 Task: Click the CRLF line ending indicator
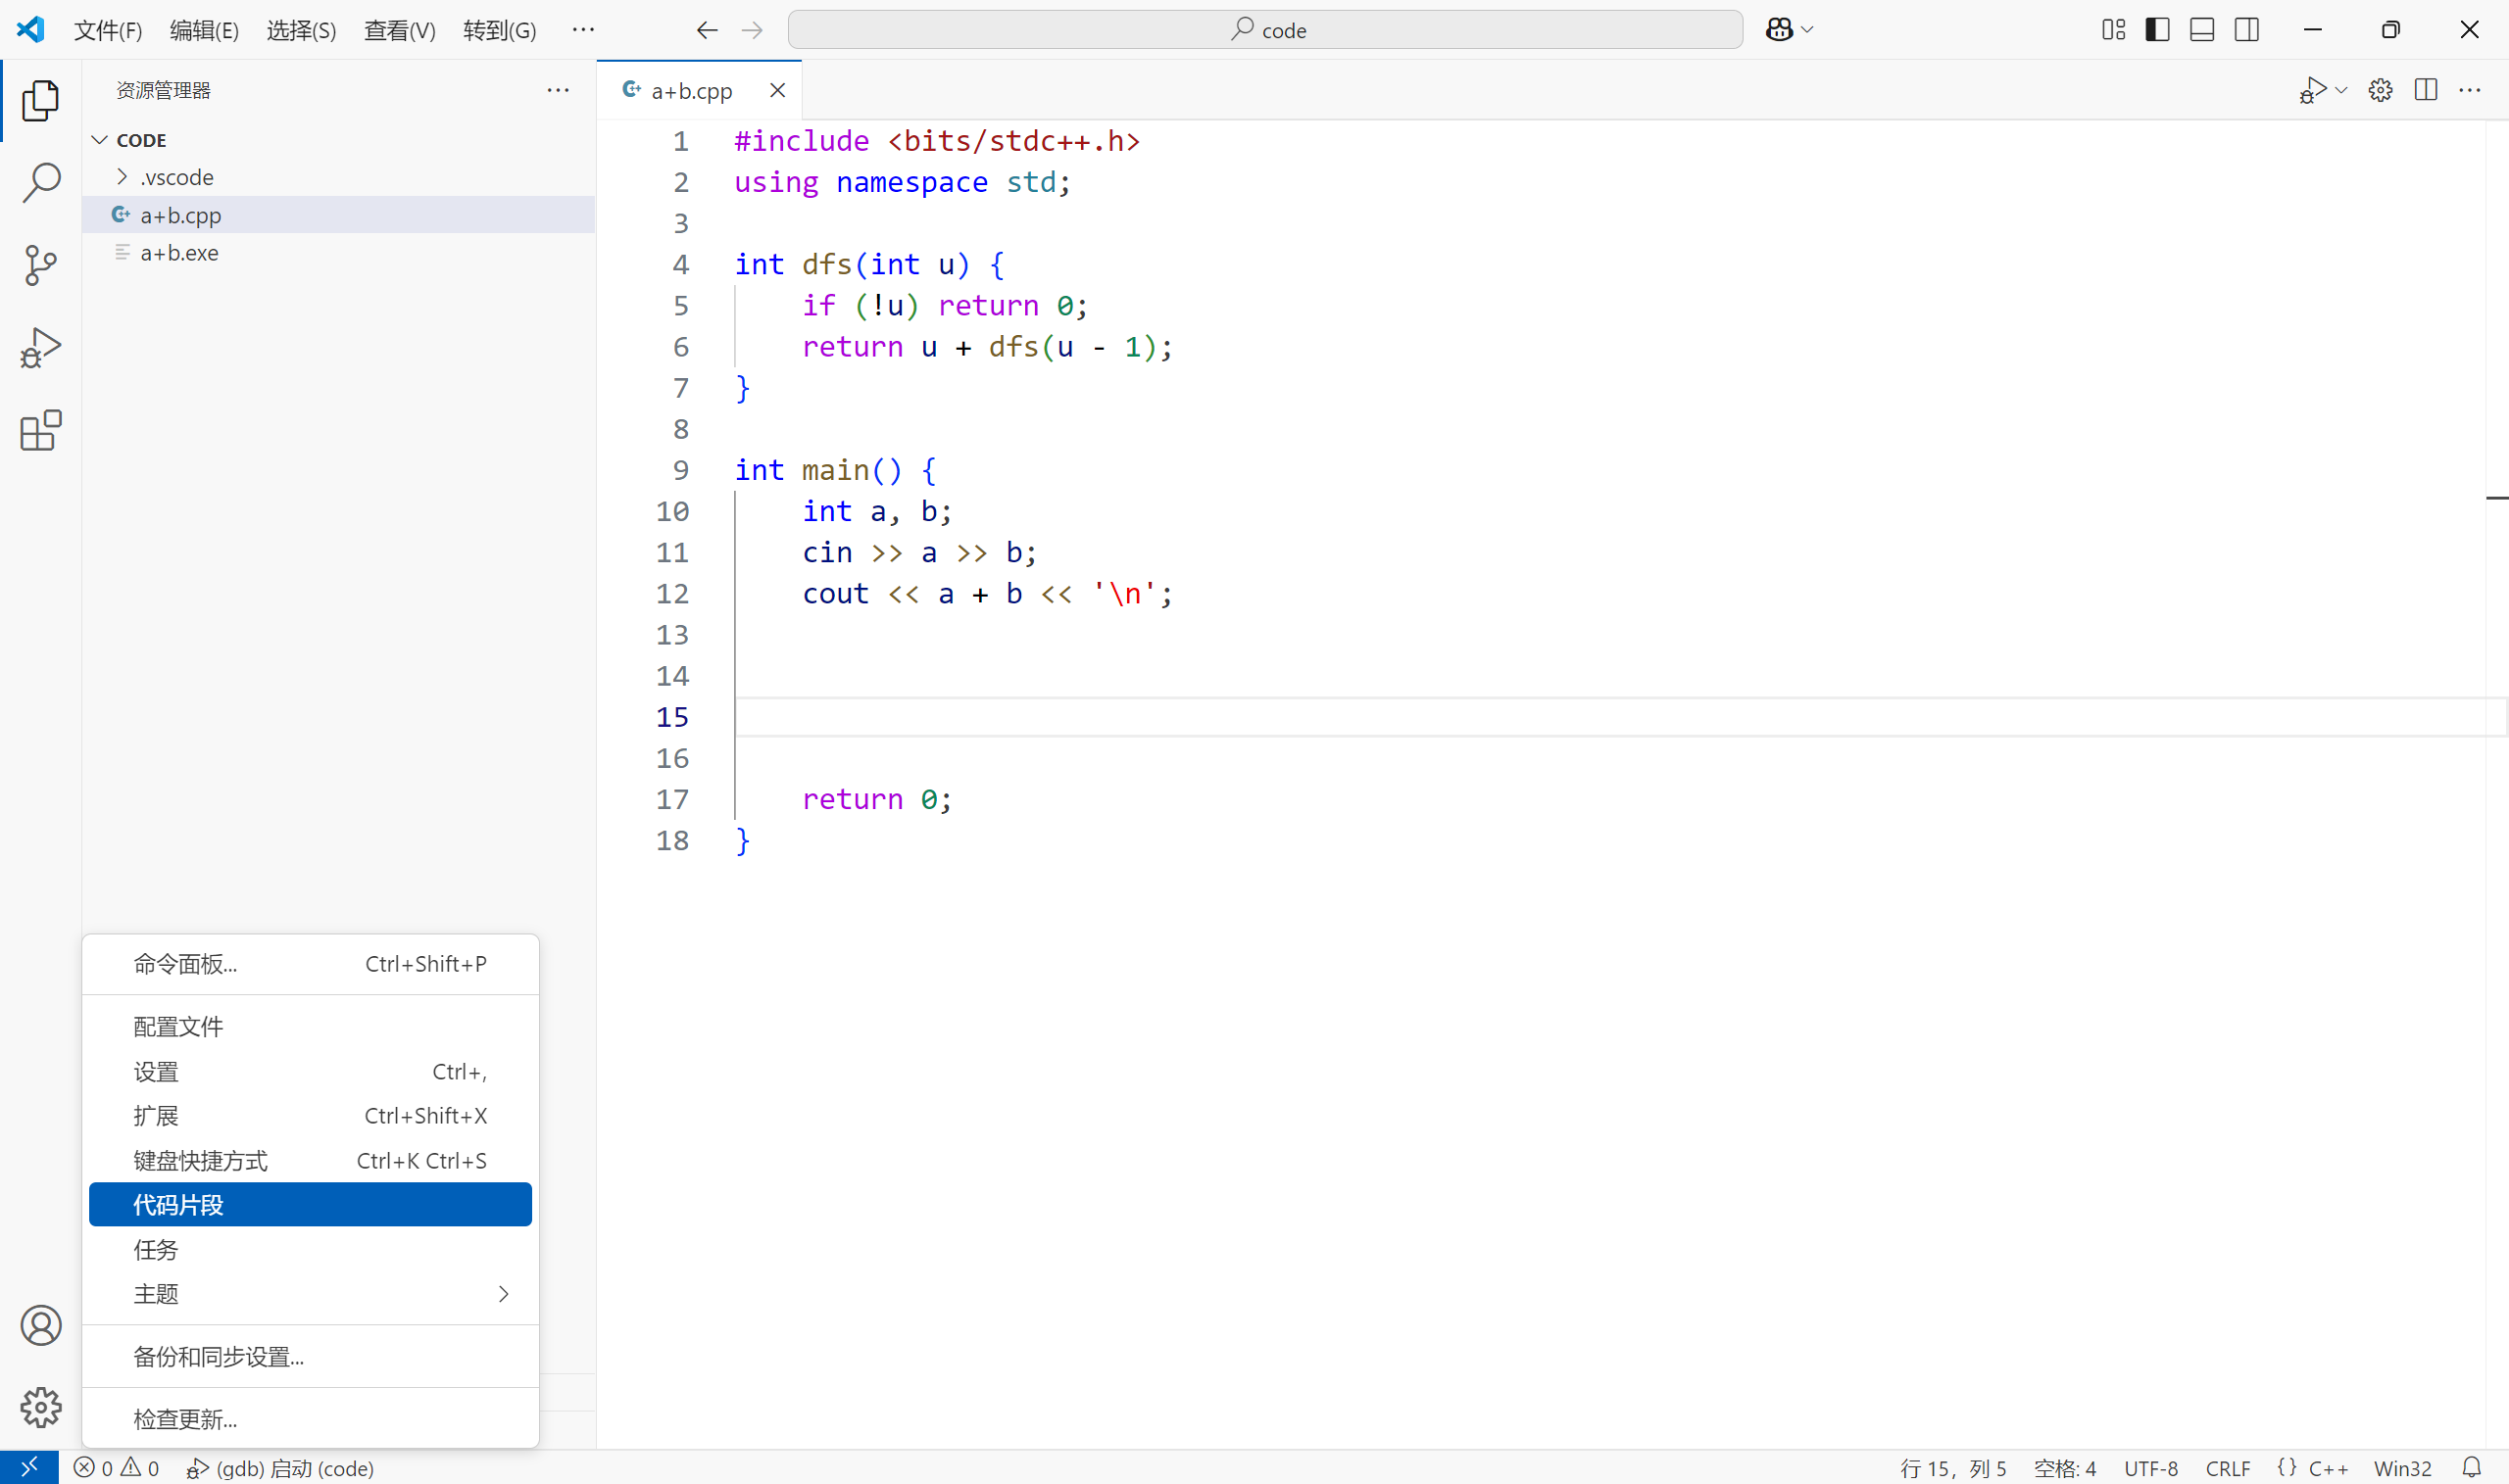click(x=2227, y=1467)
